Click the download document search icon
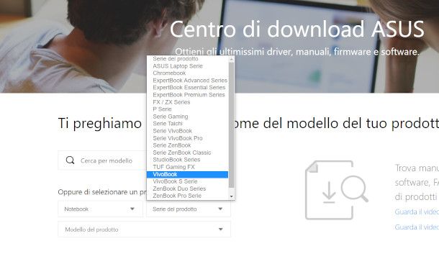 pyautogui.click(x=337, y=191)
